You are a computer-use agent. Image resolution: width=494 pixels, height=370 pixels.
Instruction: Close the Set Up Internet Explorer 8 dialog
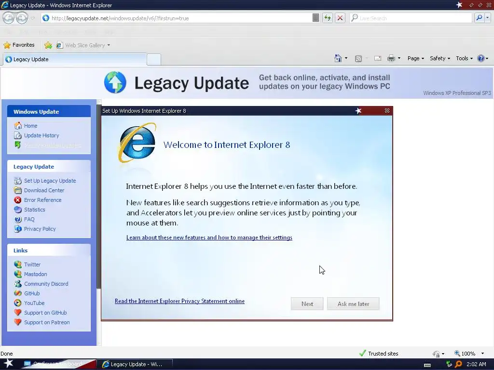coord(387,111)
